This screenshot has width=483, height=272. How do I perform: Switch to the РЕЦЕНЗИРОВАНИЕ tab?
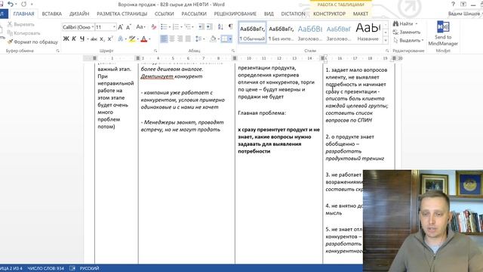coord(235,14)
